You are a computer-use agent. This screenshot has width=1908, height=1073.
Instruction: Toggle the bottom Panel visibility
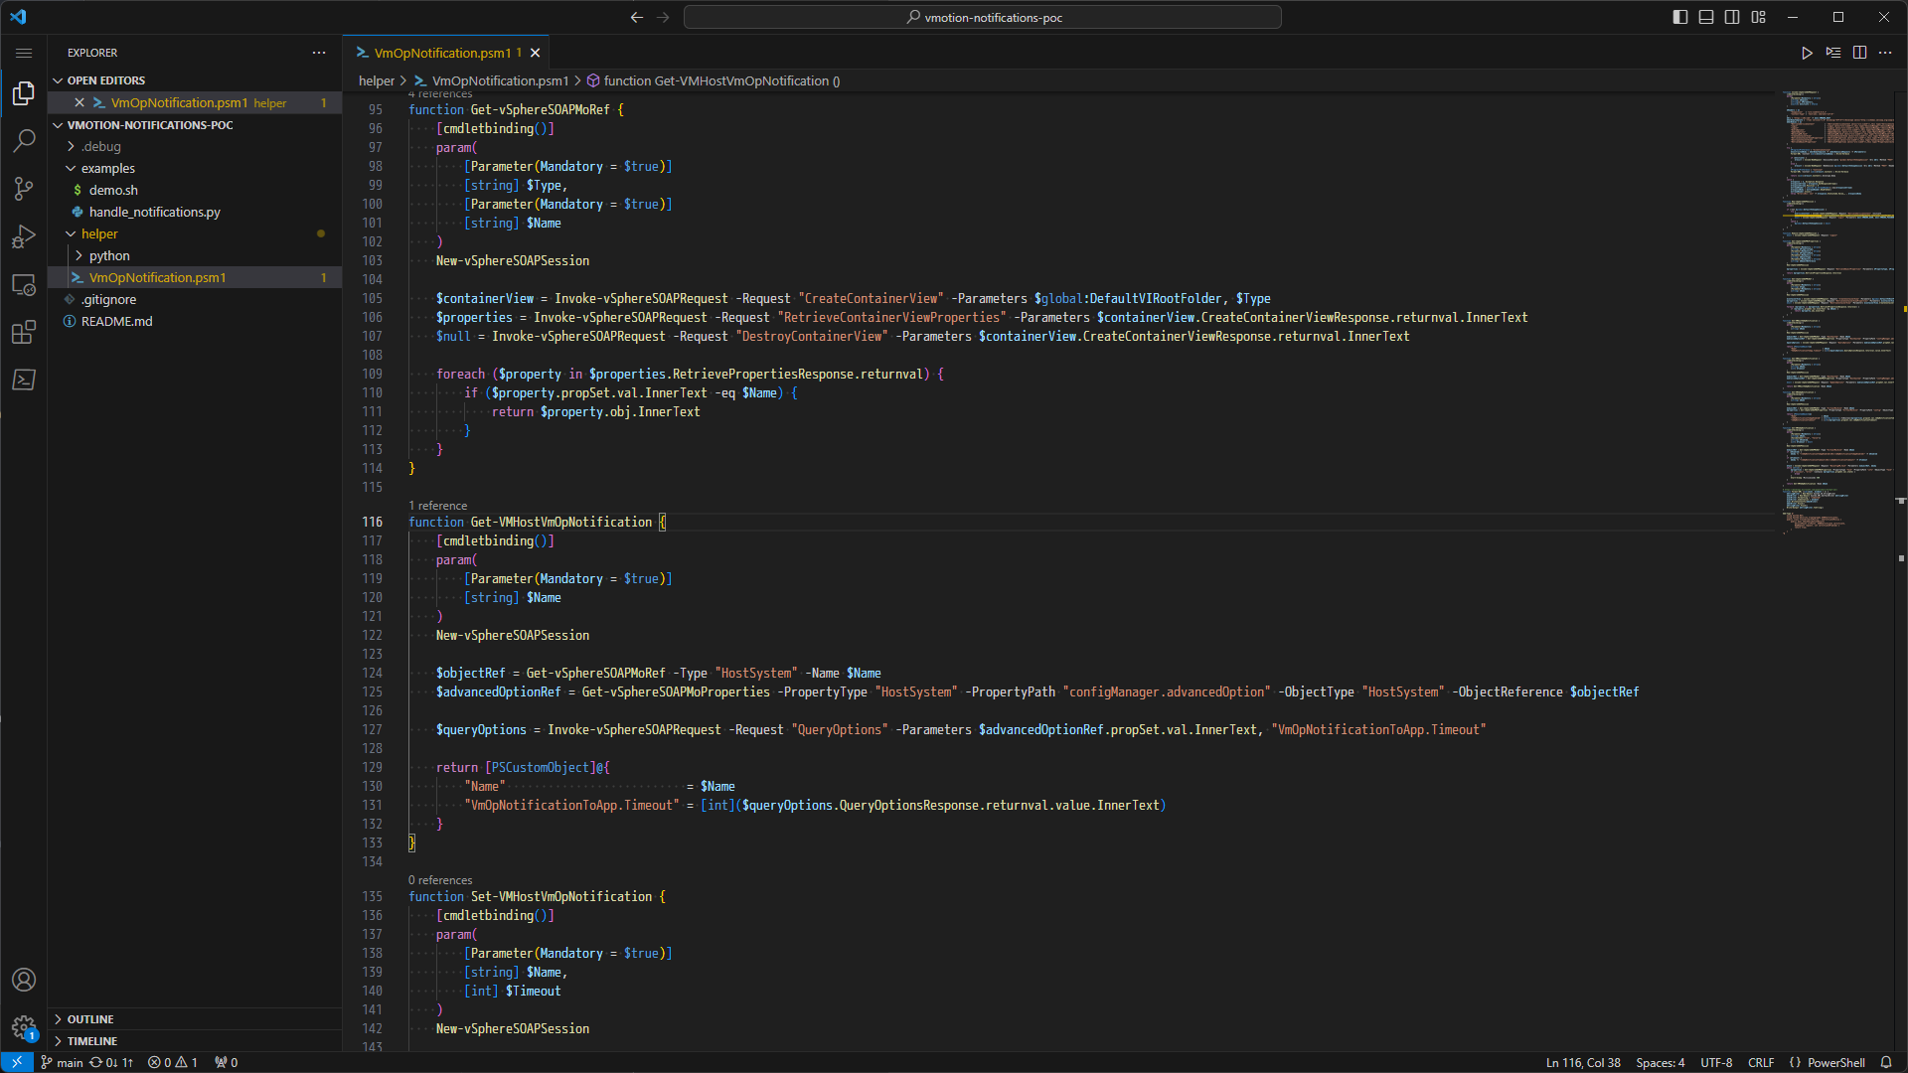pyautogui.click(x=1705, y=17)
